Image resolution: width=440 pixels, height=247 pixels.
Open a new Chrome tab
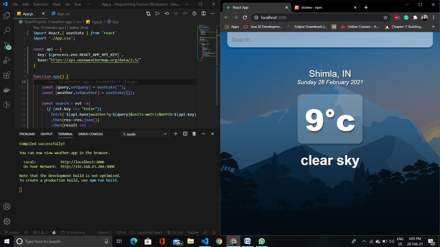tap(366, 7)
